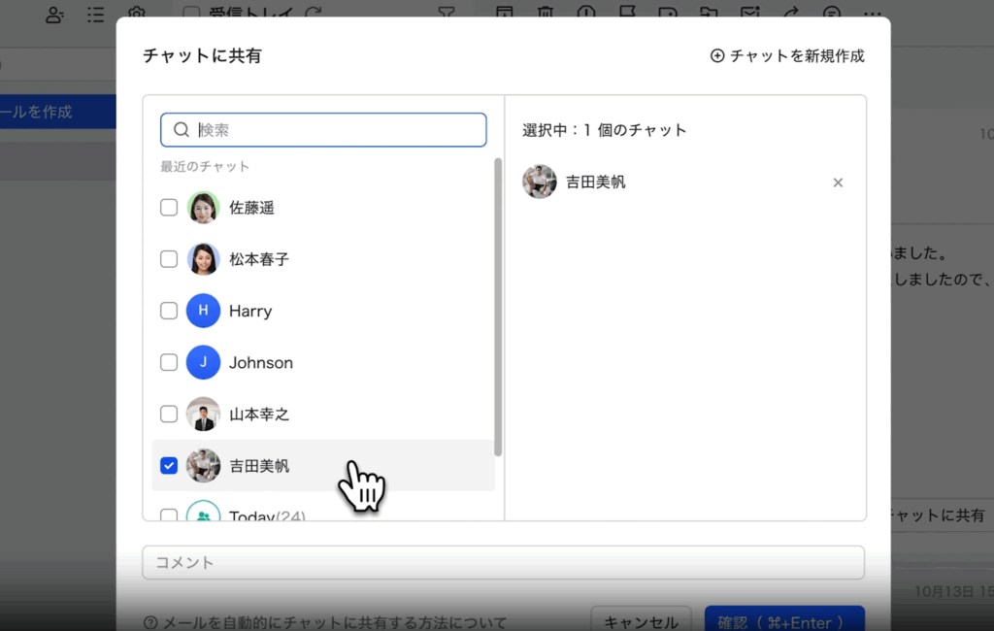Select the 松本春子 checkbox
This screenshot has height=631, width=994.
click(x=169, y=259)
